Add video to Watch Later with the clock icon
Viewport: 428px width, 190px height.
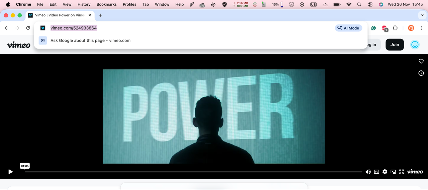pyautogui.click(x=421, y=73)
